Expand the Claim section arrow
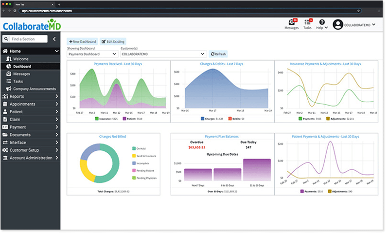389x233 pixels. pos(57,120)
